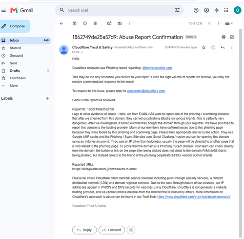This screenshot has height=239, width=244.
Task: Open Cloudflare trust-hub abuse-approach link
Action: (x=194, y=196)
